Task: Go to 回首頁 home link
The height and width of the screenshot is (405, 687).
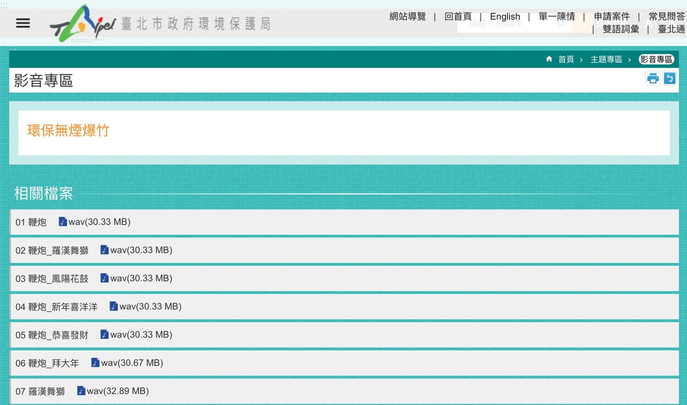Action: point(458,17)
